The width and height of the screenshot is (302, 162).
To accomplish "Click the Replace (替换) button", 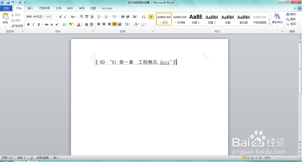I will pyautogui.click(x=291, y=19).
